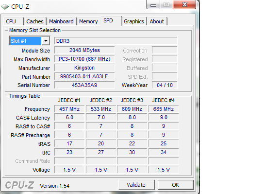The width and height of the screenshot is (265, 194).
Task: Click the DDR3 memory type field
Action: coord(116,41)
